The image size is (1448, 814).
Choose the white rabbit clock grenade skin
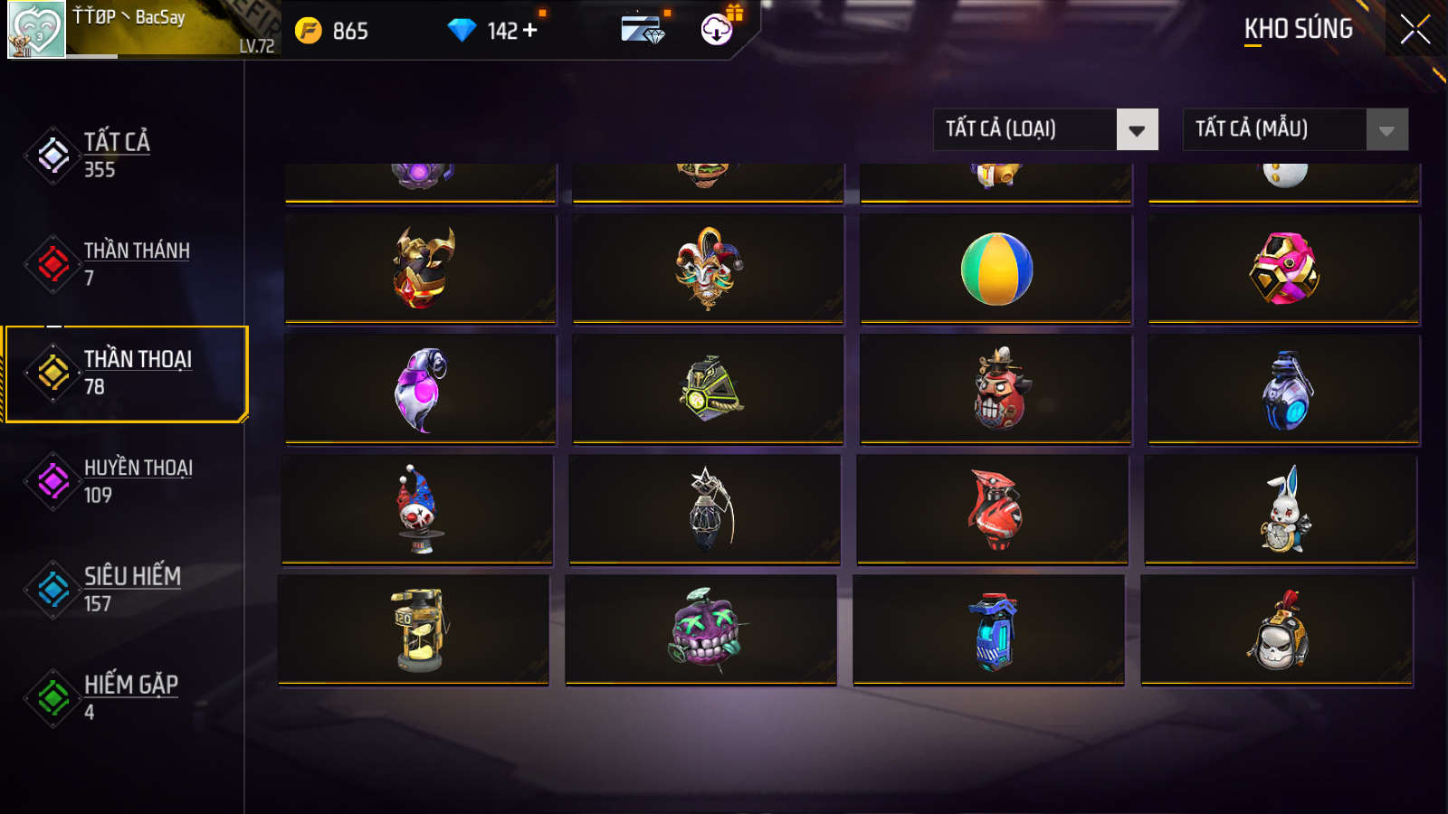pyautogui.click(x=1281, y=509)
